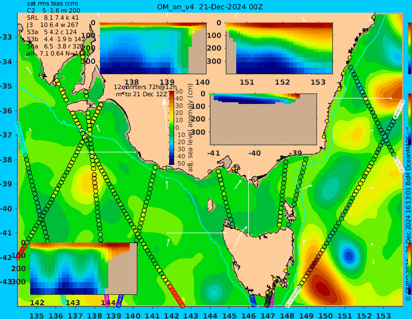
Task: Click longitude label 141
Action: [x=152, y=315]
